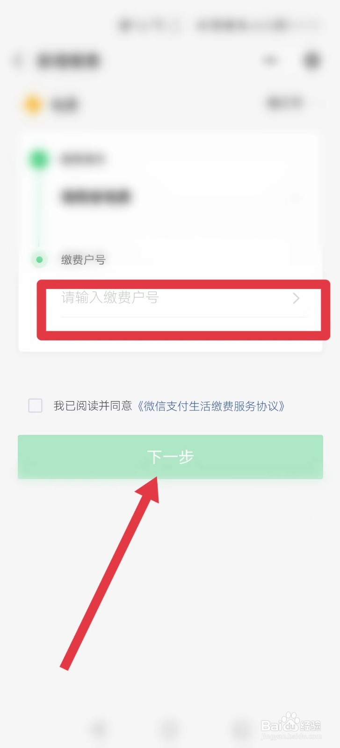Click chevron arrow in 请输入缴费户号 row

coord(296,298)
